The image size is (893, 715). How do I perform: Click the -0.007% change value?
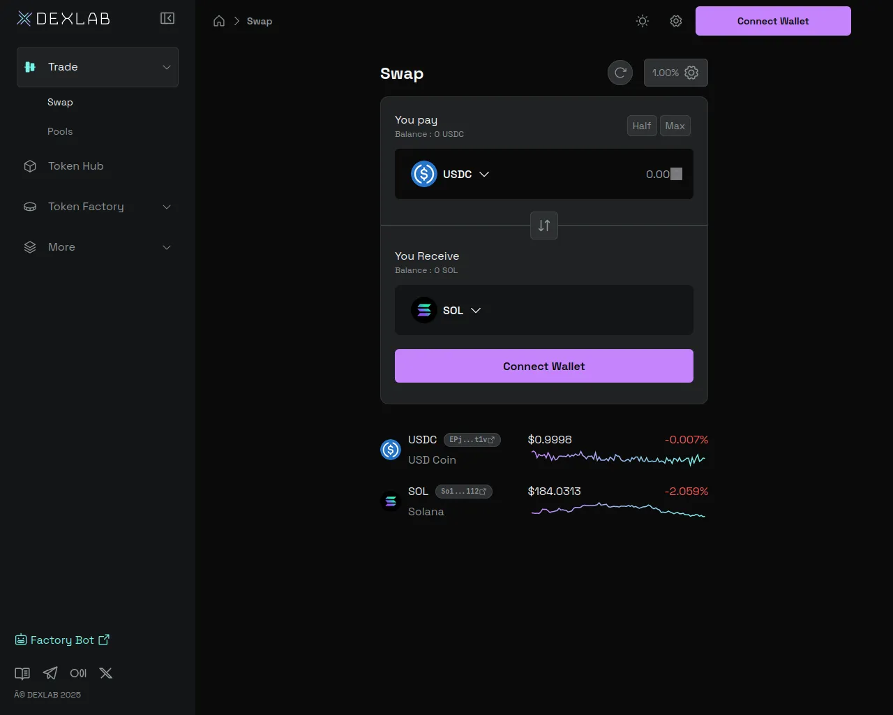(x=686, y=440)
